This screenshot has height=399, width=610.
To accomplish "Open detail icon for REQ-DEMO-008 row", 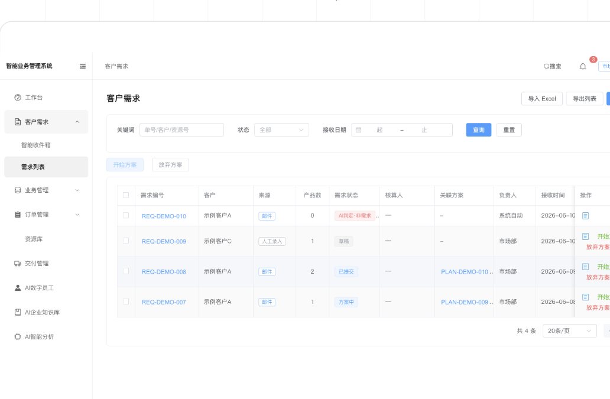I will pyautogui.click(x=586, y=267).
